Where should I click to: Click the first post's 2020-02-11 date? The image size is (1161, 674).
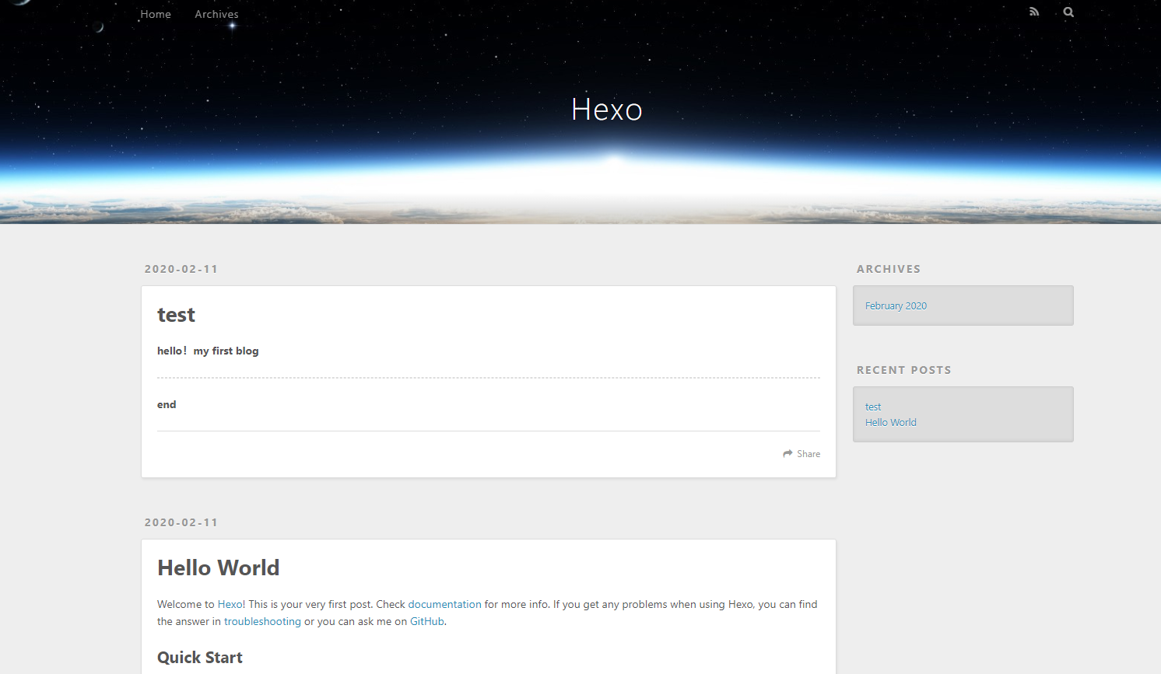pyautogui.click(x=181, y=269)
